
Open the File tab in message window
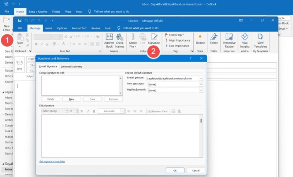pyautogui.click(x=20, y=28)
